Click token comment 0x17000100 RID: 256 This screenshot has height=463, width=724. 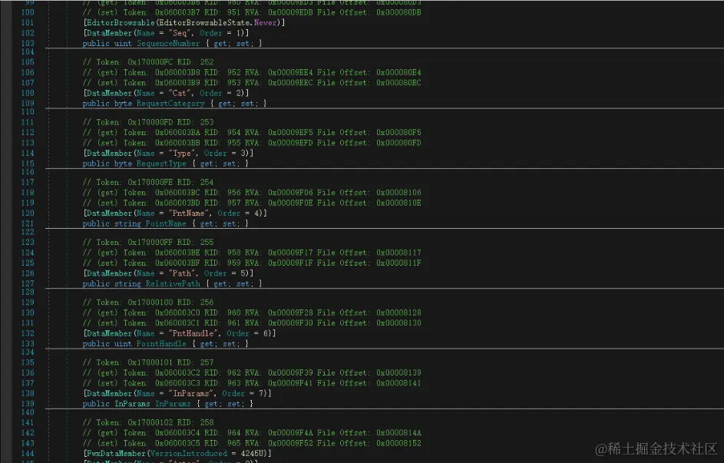pyautogui.click(x=147, y=302)
